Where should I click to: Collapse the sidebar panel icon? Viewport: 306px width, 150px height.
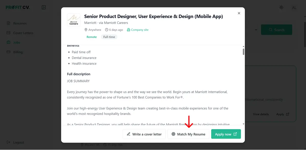(x=44, y=7)
